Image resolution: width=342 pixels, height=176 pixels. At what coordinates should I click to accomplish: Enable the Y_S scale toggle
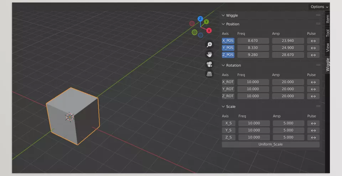228,130
